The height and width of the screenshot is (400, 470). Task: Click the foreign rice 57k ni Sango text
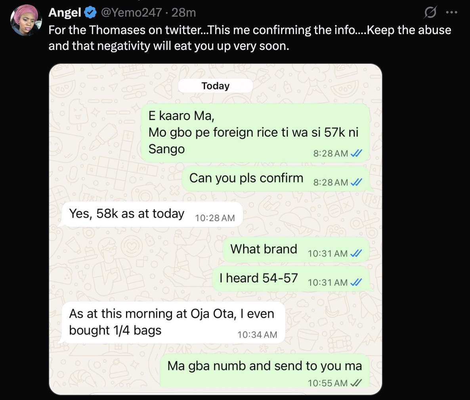click(x=253, y=133)
